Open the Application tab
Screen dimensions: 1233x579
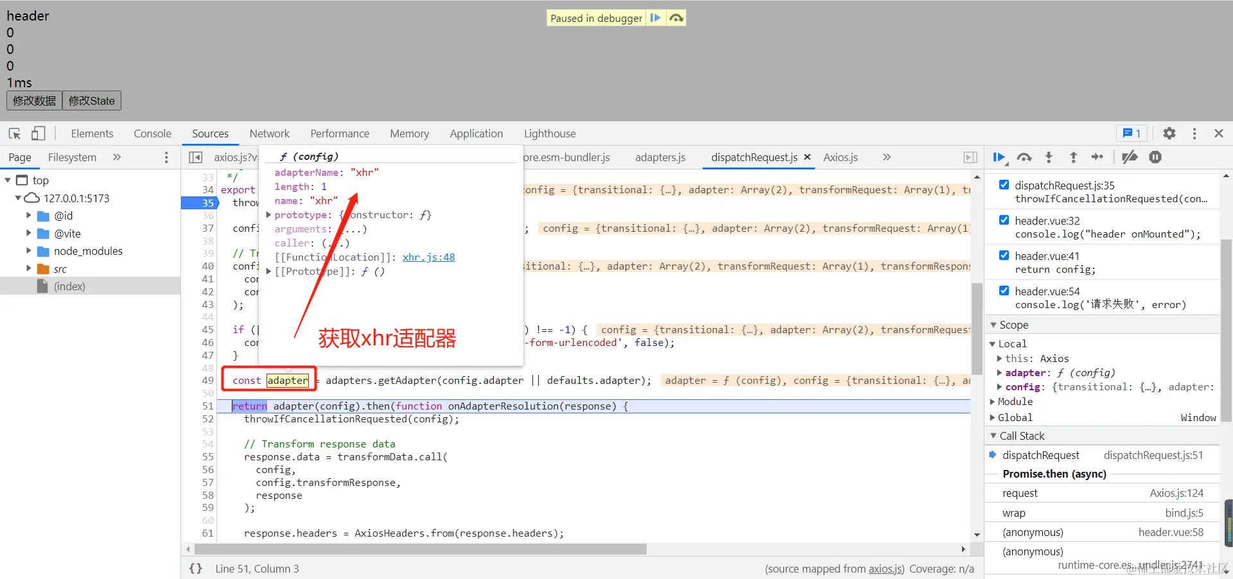476,134
